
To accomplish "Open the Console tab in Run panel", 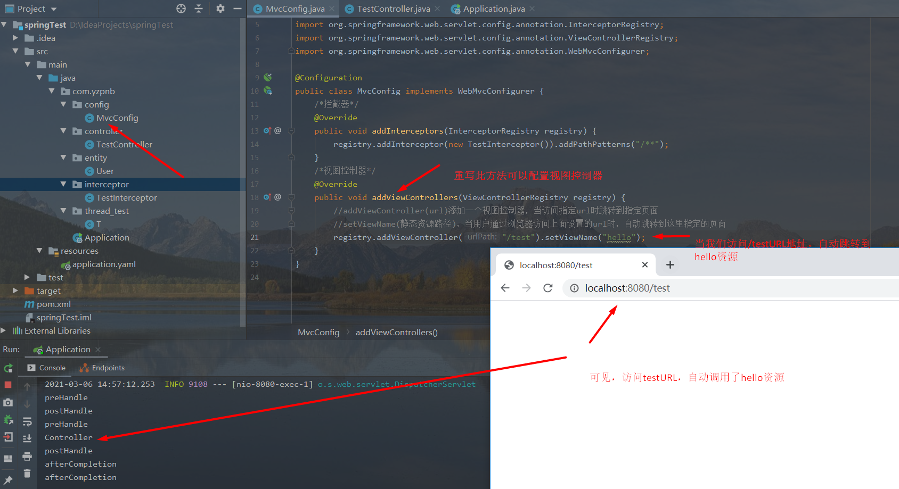I will coord(47,368).
